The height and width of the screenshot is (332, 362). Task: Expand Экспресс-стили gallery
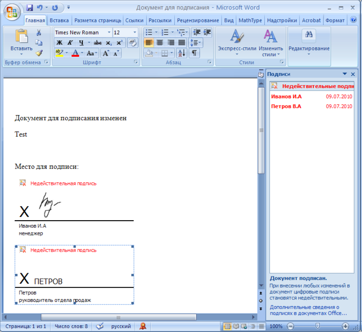tap(237, 43)
